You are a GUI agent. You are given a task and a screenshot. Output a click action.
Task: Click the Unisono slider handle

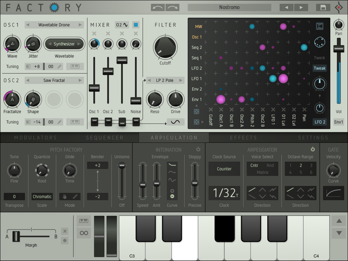[122, 166]
